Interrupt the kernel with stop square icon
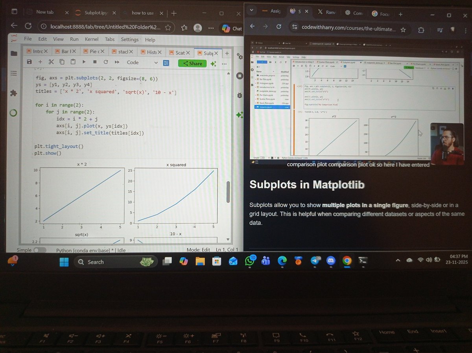 click(95, 62)
